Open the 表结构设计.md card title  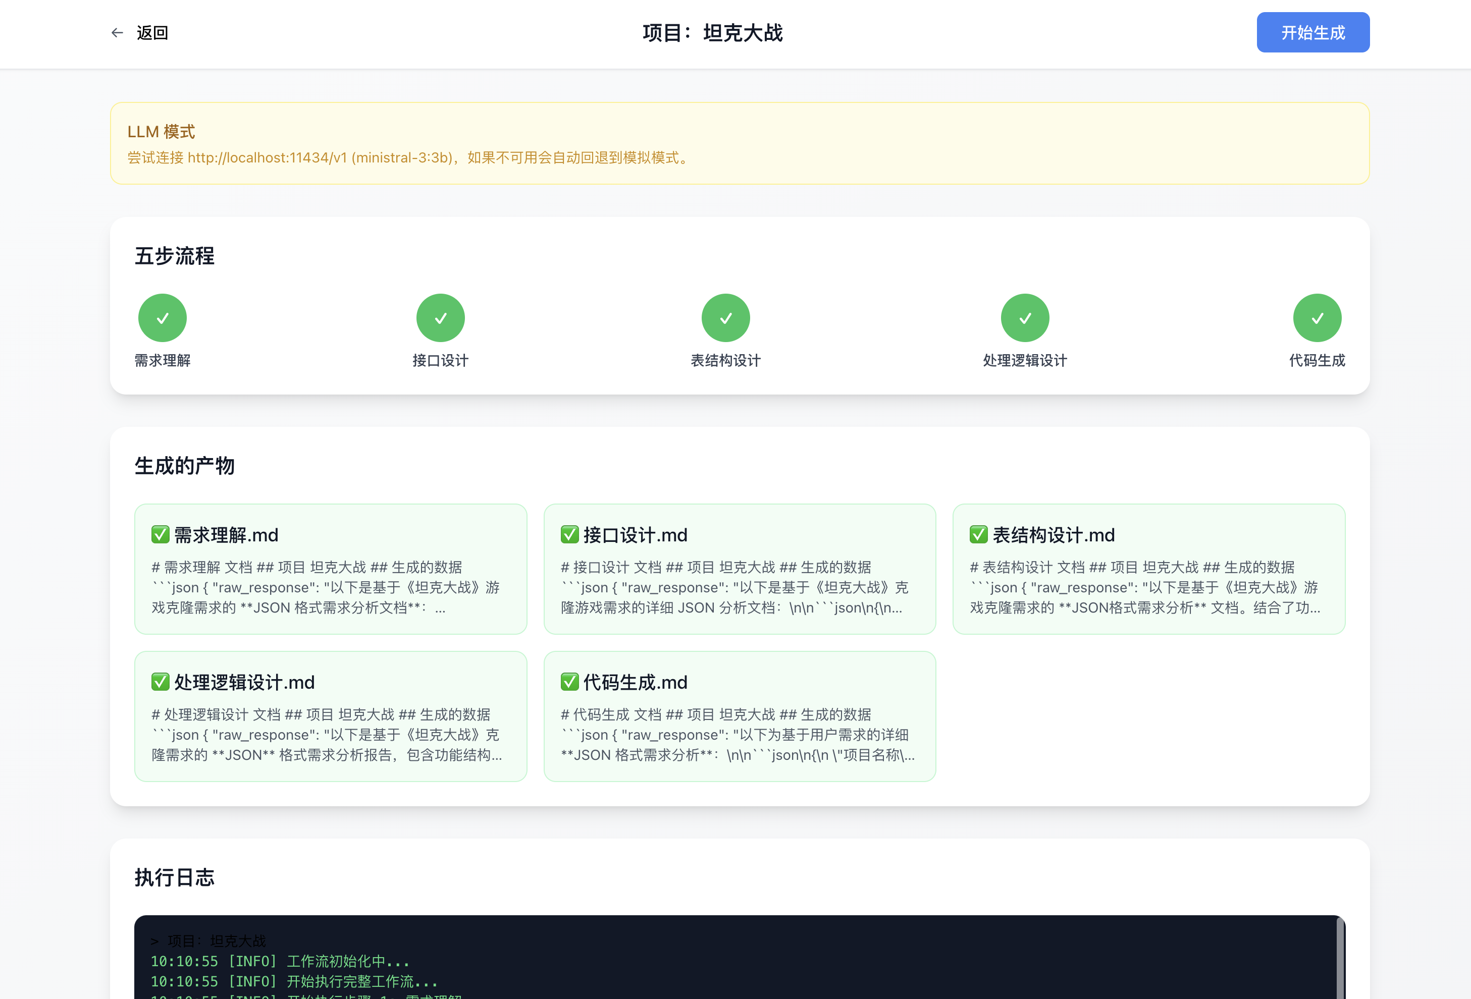point(1053,535)
